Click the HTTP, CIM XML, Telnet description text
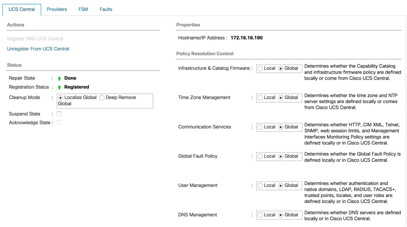 click(x=352, y=134)
